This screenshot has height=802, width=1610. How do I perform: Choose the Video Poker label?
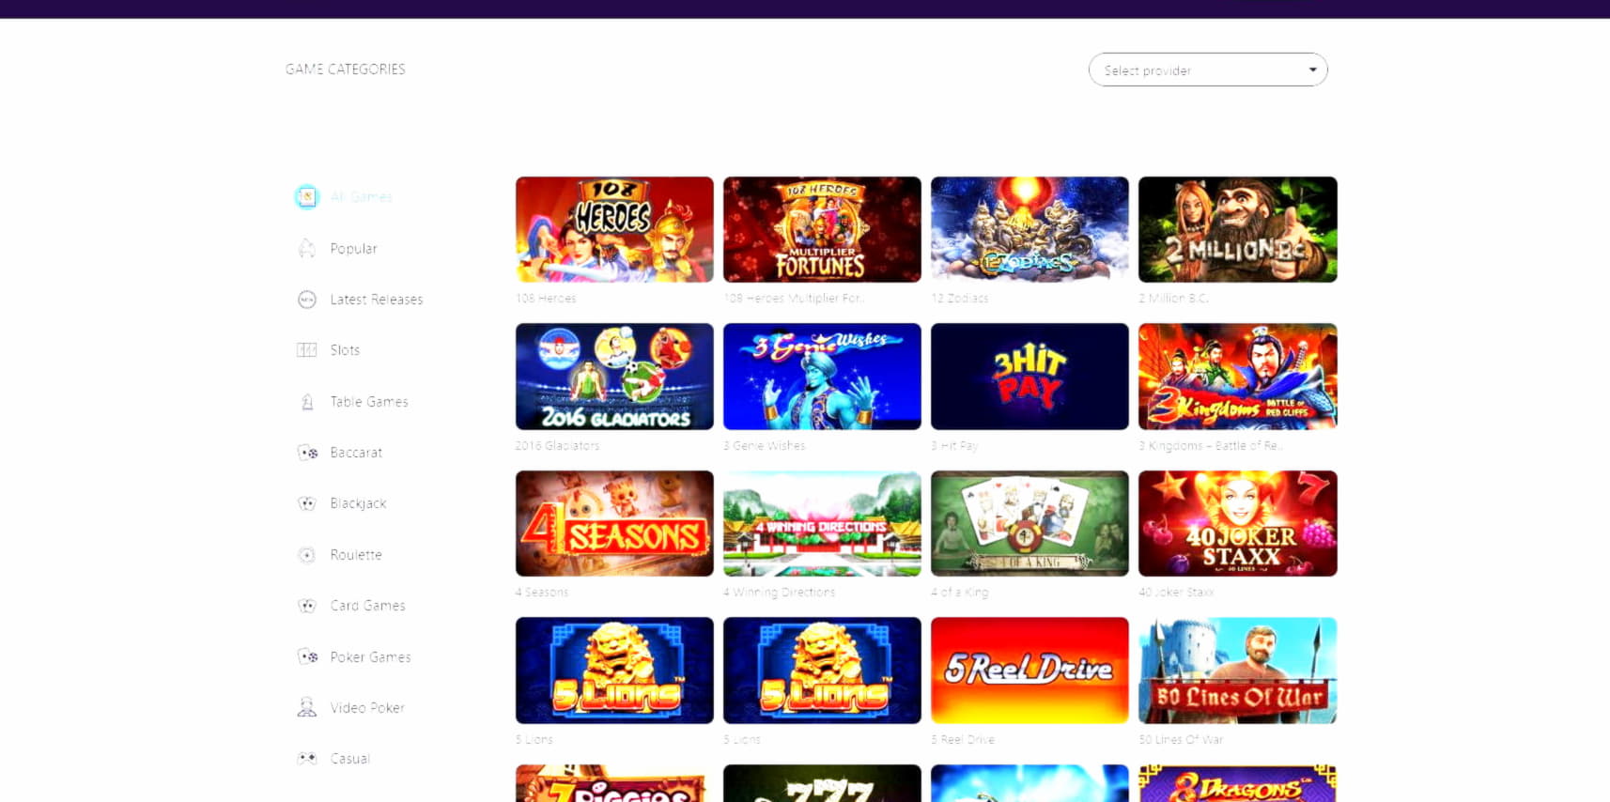tap(366, 708)
